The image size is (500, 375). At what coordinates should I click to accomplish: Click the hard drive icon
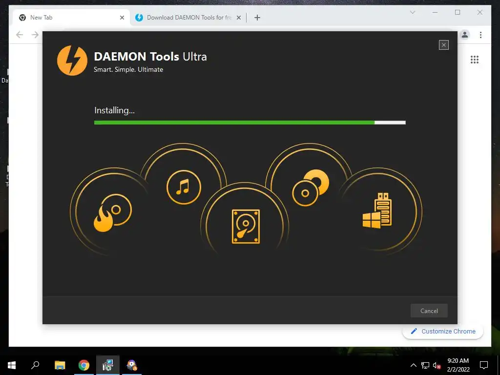click(246, 227)
